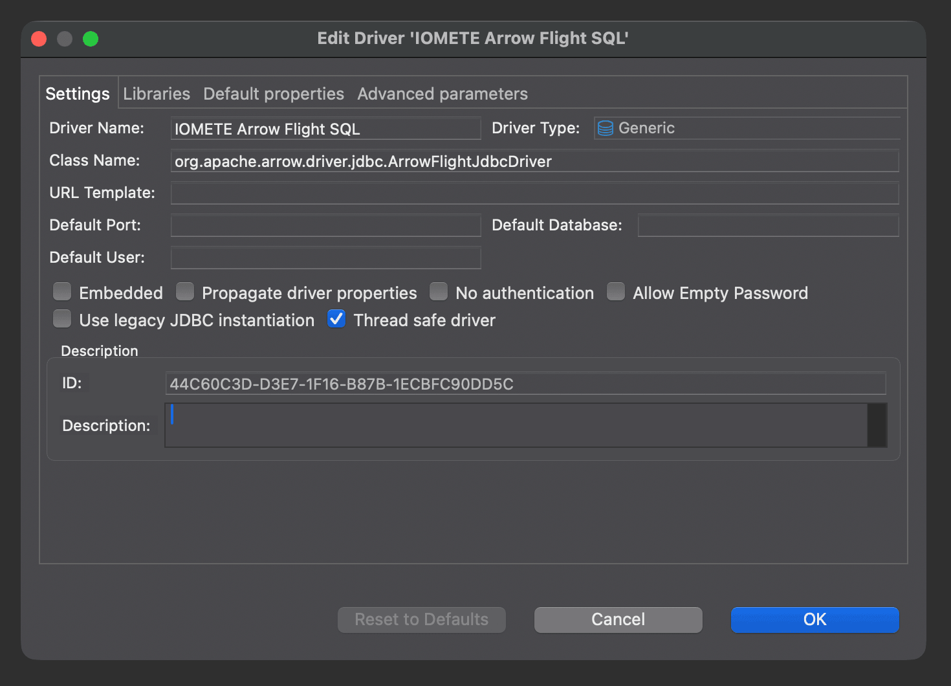Screen dimensions: 951x686
Task: Click the 'Description' group heading
Action: (x=100, y=351)
